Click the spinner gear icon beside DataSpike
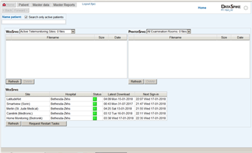 [x=246, y=8]
